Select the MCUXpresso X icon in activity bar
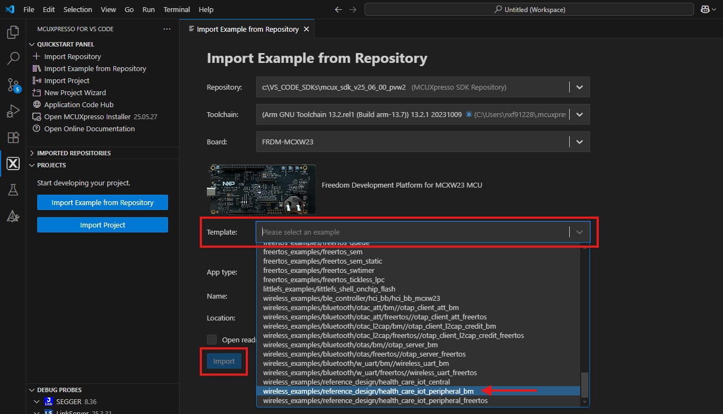Image resolution: width=723 pixels, height=414 pixels. point(13,164)
